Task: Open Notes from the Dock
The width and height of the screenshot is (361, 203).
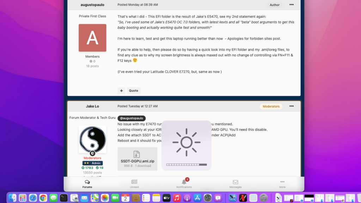Action: pos(156,198)
